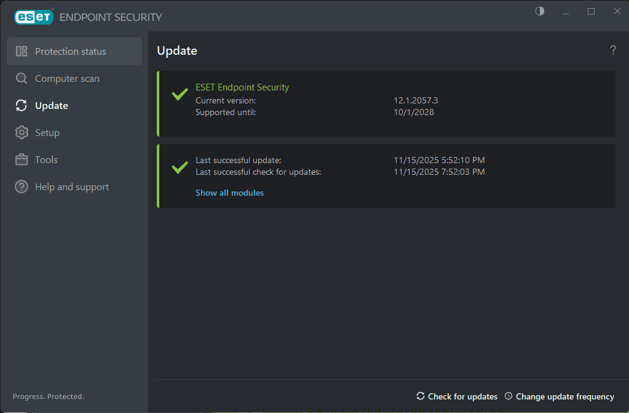Click Show all modules link

click(229, 193)
